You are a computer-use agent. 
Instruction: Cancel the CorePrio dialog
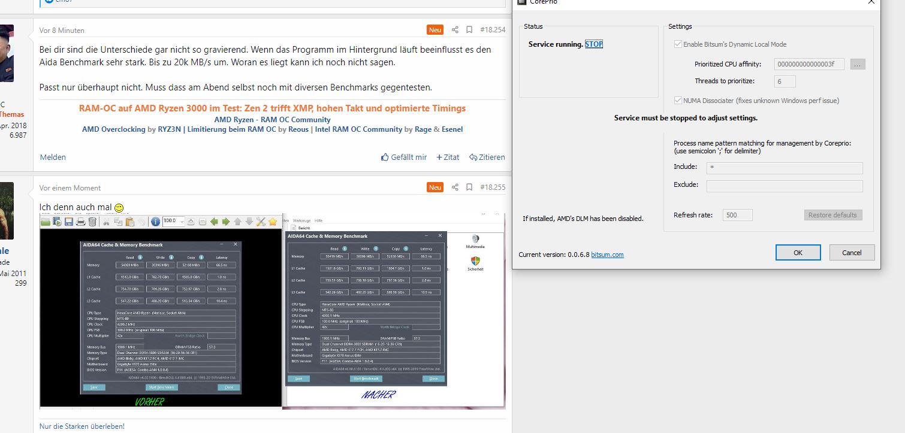(852, 253)
